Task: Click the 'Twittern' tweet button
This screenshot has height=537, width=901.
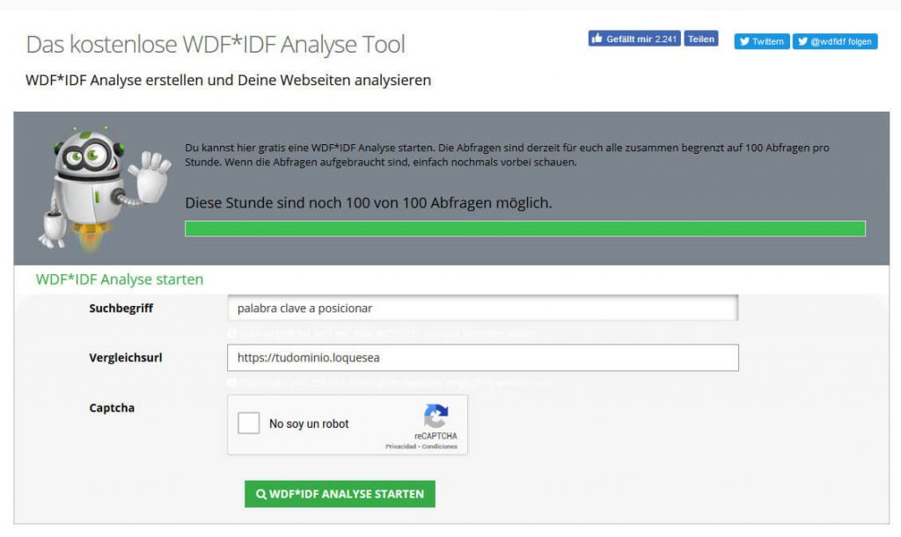Action: tap(762, 41)
